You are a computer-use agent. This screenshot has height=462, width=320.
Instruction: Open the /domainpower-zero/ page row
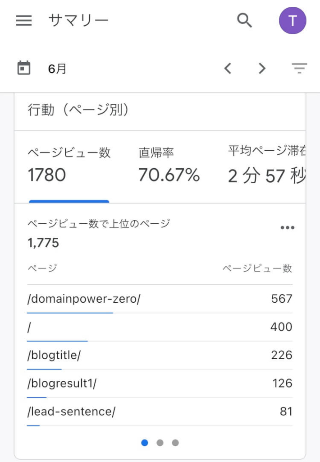(160, 299)
